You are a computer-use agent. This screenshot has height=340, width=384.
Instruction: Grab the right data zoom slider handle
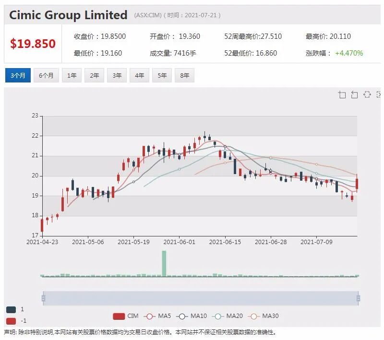[358, 298]
